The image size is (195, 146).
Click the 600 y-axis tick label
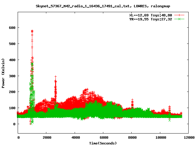click(x=12, y=28)
